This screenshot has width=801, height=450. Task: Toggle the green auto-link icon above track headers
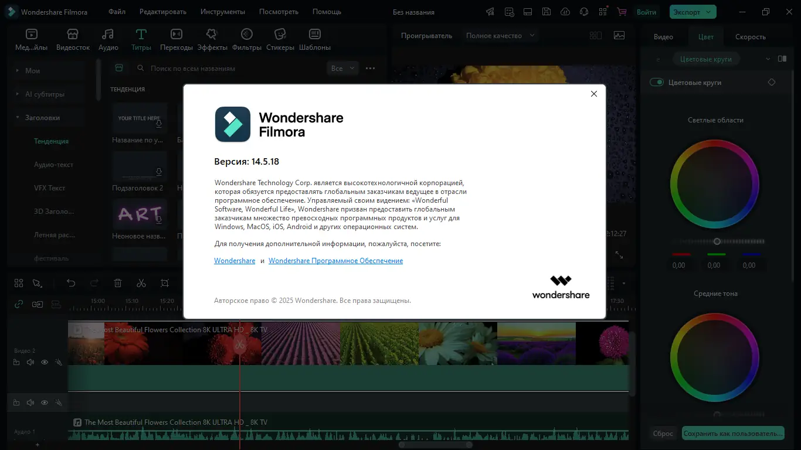tap(19, 304)
